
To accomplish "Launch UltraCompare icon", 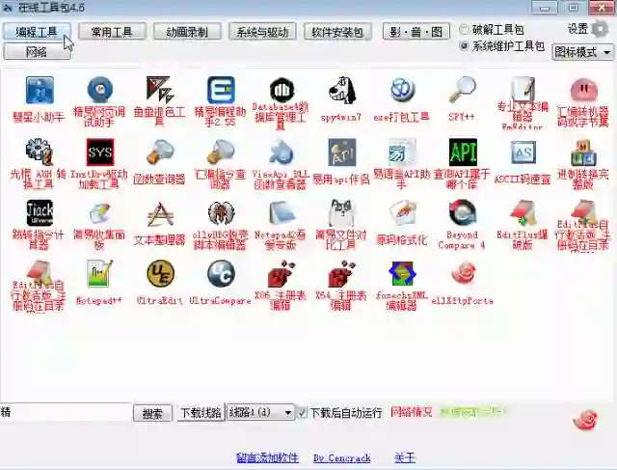I will click(x=221, y=274).
